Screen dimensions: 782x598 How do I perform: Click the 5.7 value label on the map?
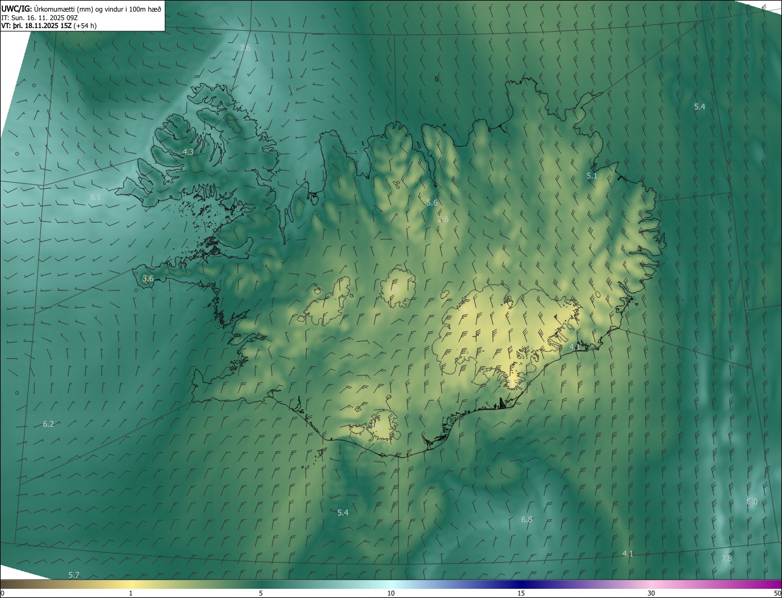point(74,575)
